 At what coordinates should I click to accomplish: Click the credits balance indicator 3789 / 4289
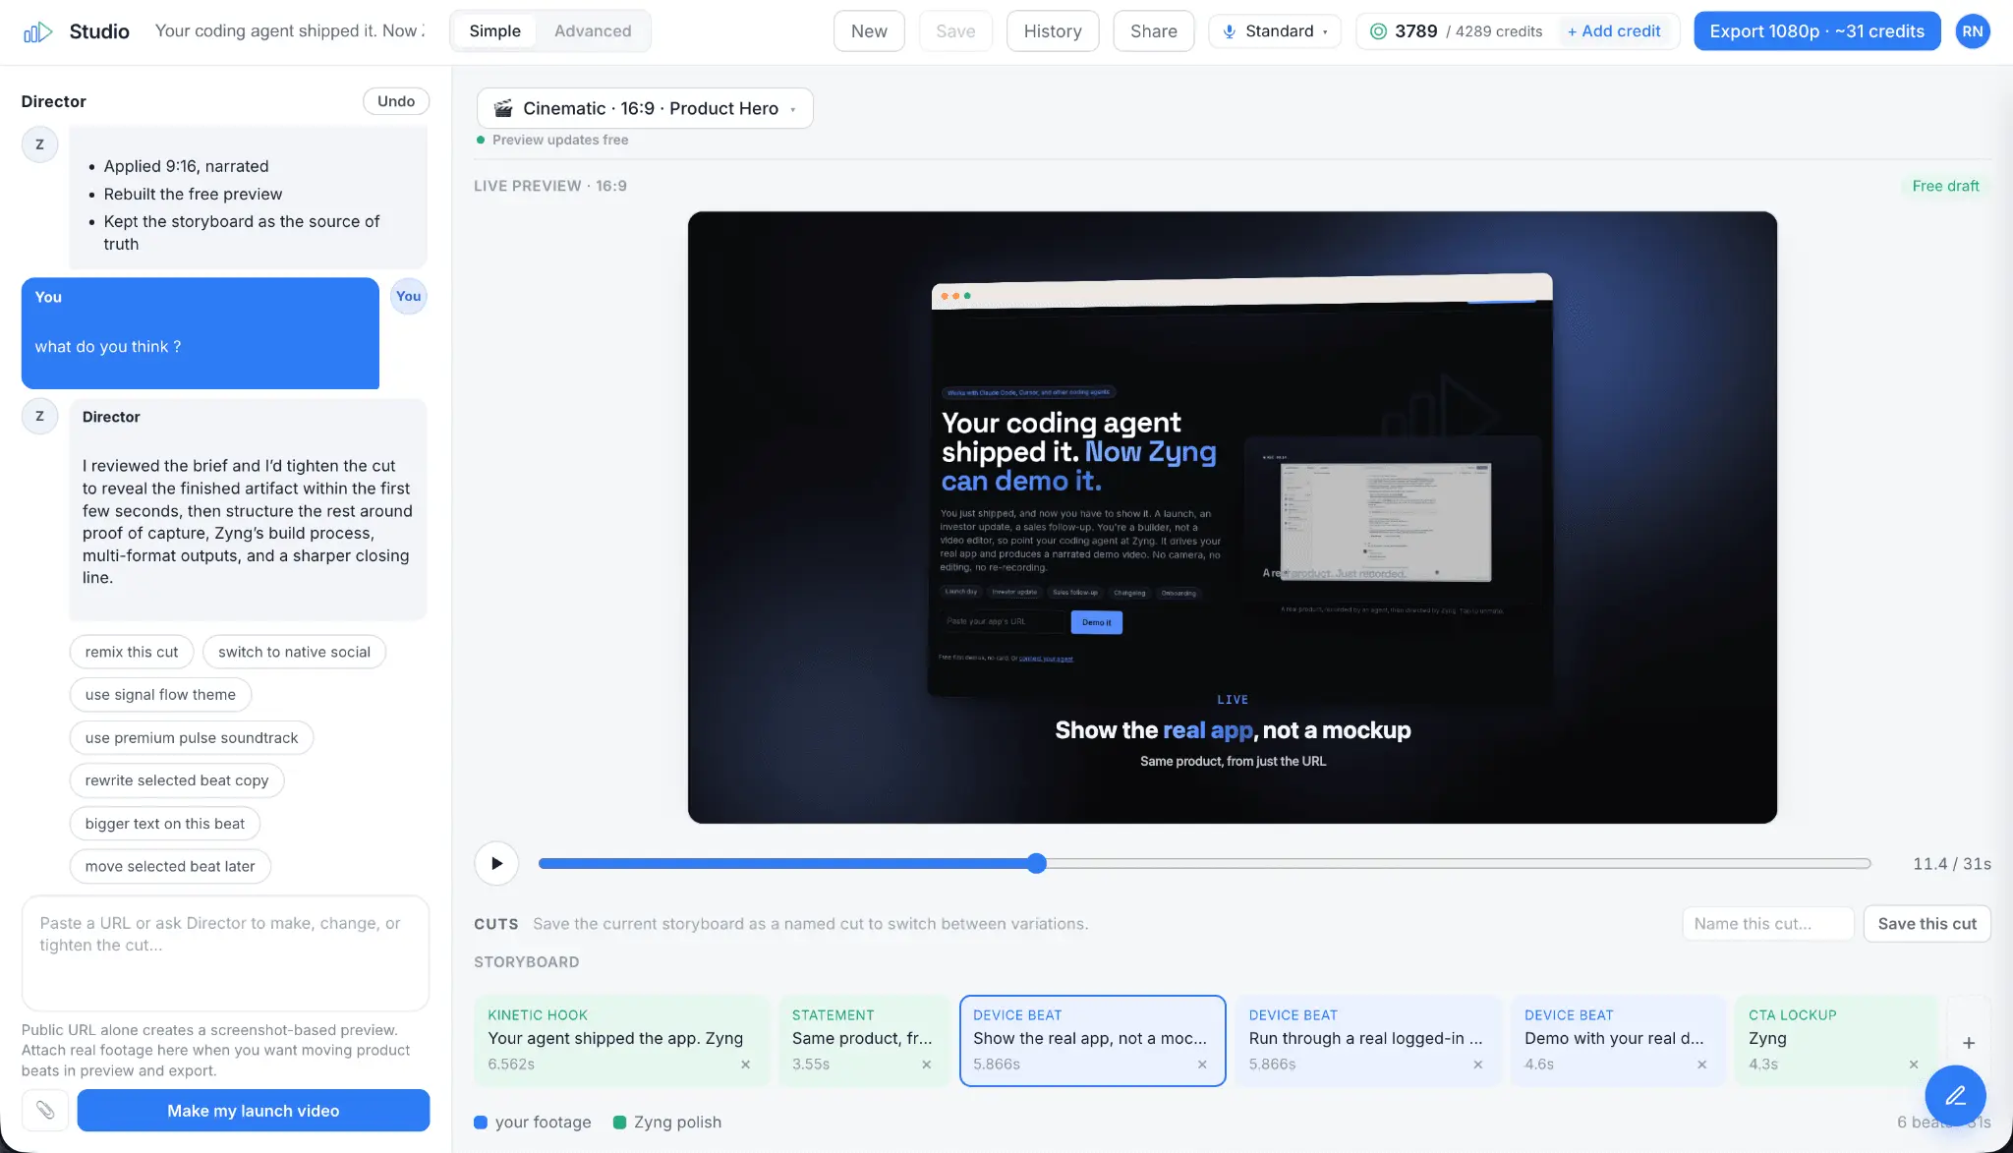[x=1456, y=31]
